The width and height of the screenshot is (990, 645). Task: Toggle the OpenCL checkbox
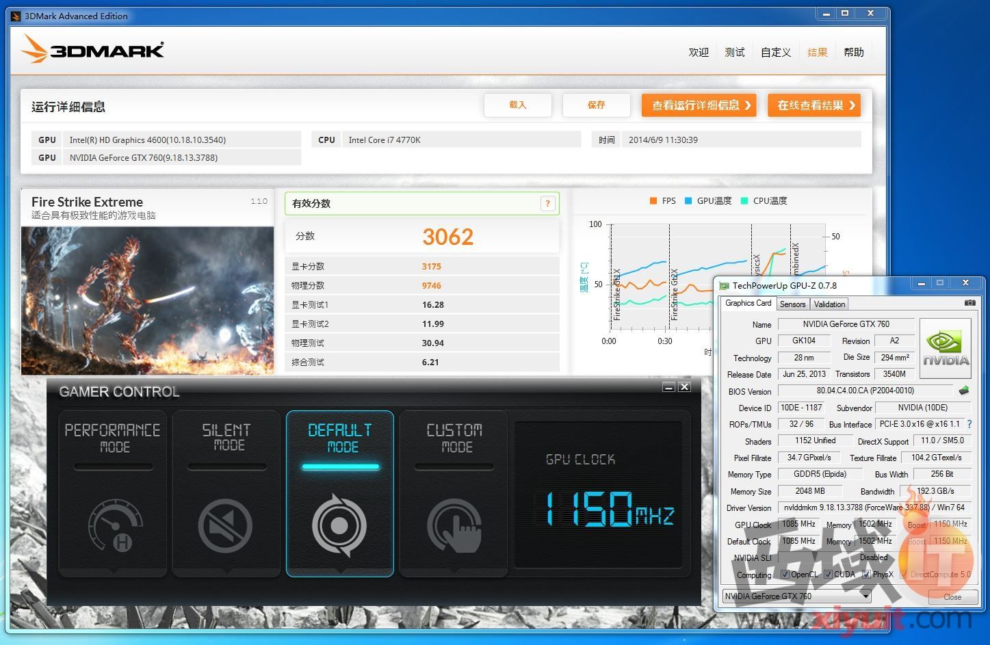click(785, 575)
